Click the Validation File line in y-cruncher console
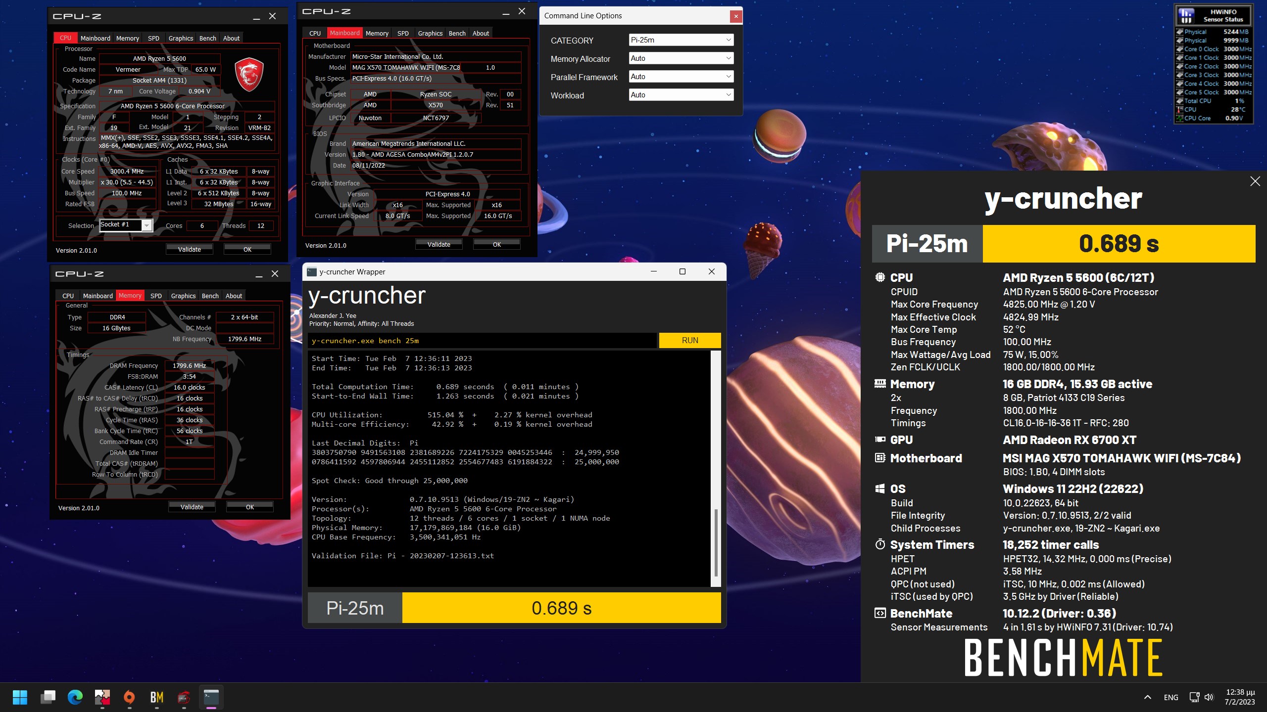Screen dimensions: 1267x712 point(403,556)
